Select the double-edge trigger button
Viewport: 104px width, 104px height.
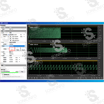23,49
